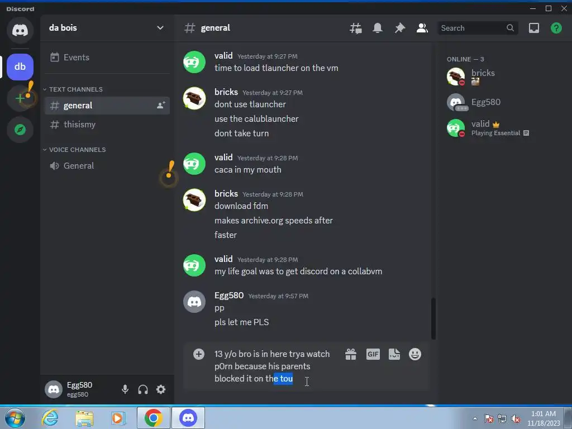Open Egg580 in online member list
572x429 pixels.
(x=504, y=102)
